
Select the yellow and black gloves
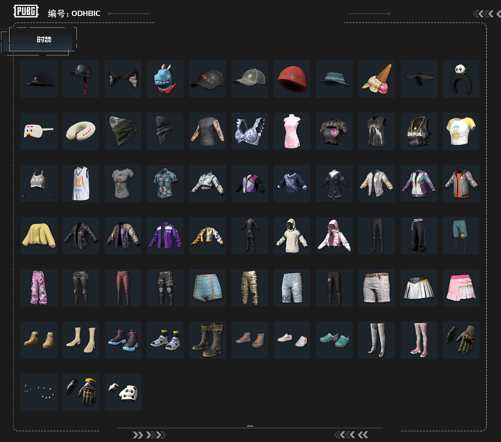pyautogui.click(x=81, y=392)
